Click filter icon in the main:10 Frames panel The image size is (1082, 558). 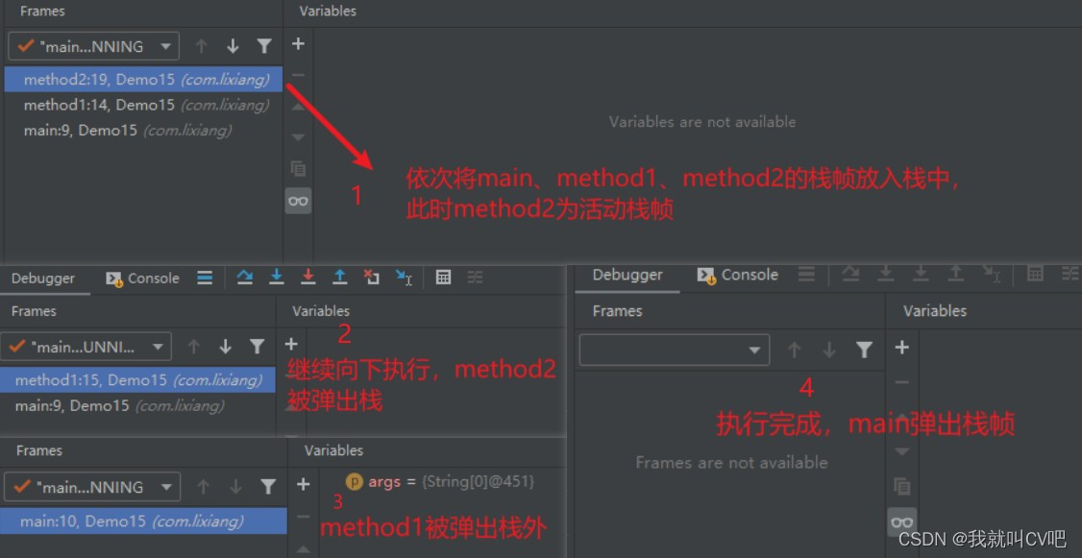[x=268, y=486]
